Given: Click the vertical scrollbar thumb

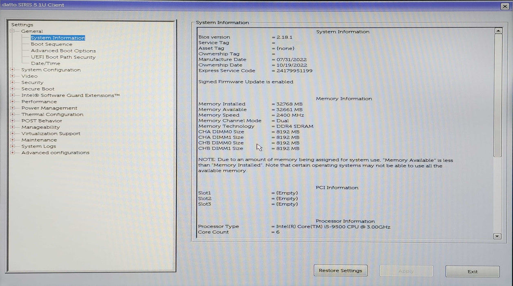Looking at the screenshot, I should coord(497,94).
